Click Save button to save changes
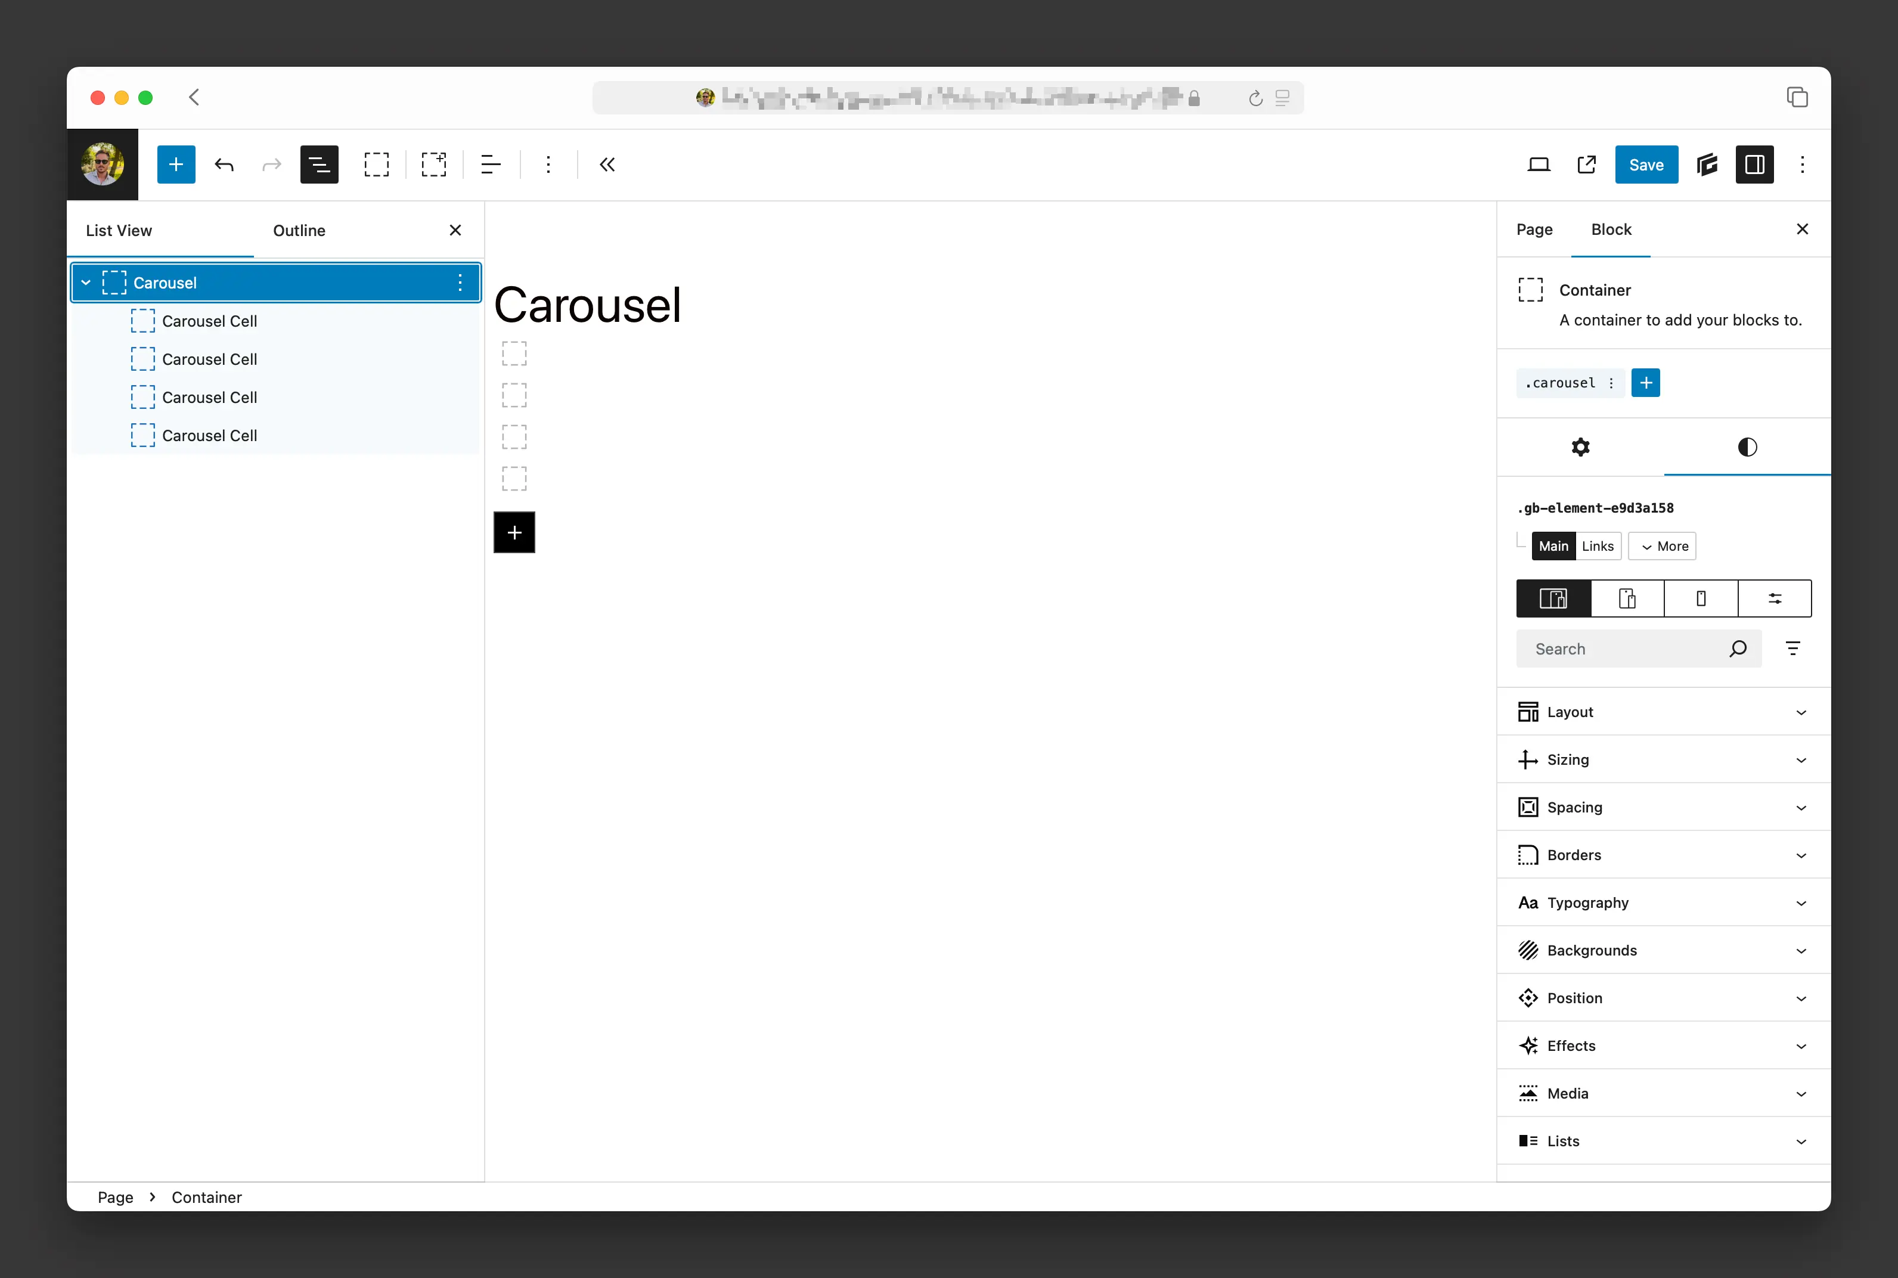 tap(1646, 164)
